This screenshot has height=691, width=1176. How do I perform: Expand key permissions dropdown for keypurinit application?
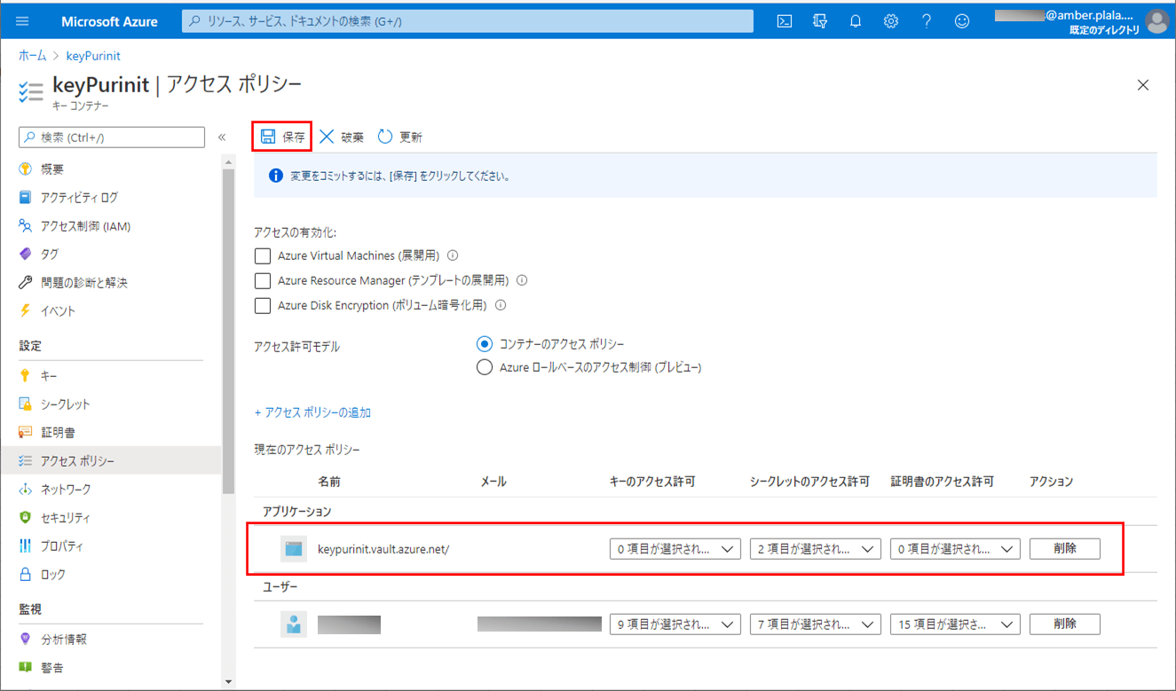[x=675, y=549]
